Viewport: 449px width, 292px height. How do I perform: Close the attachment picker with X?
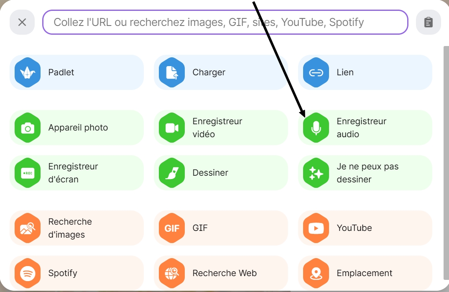point(22,22)
